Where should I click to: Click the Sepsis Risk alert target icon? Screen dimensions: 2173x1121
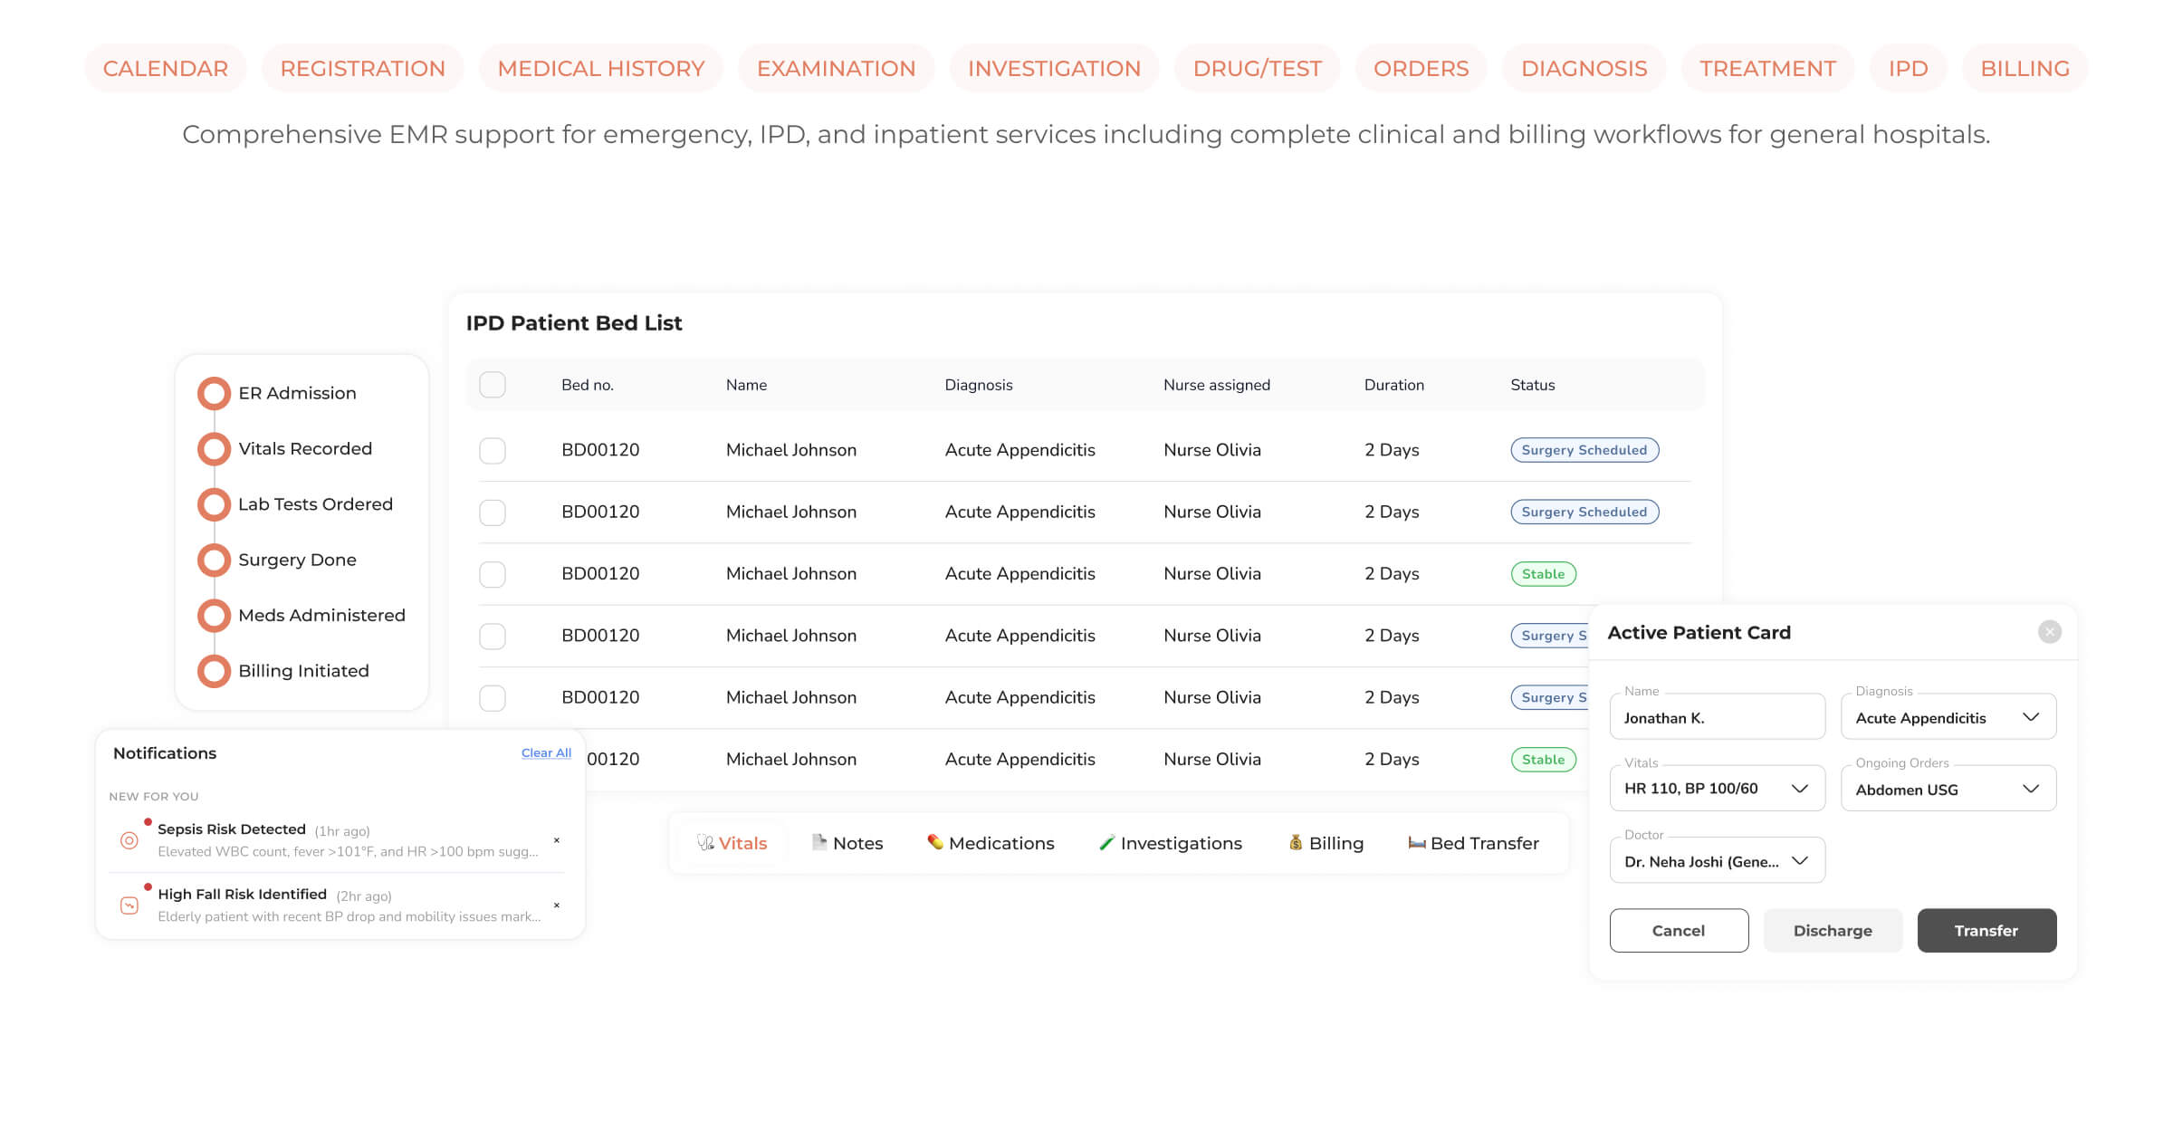(x=129, y=840)
